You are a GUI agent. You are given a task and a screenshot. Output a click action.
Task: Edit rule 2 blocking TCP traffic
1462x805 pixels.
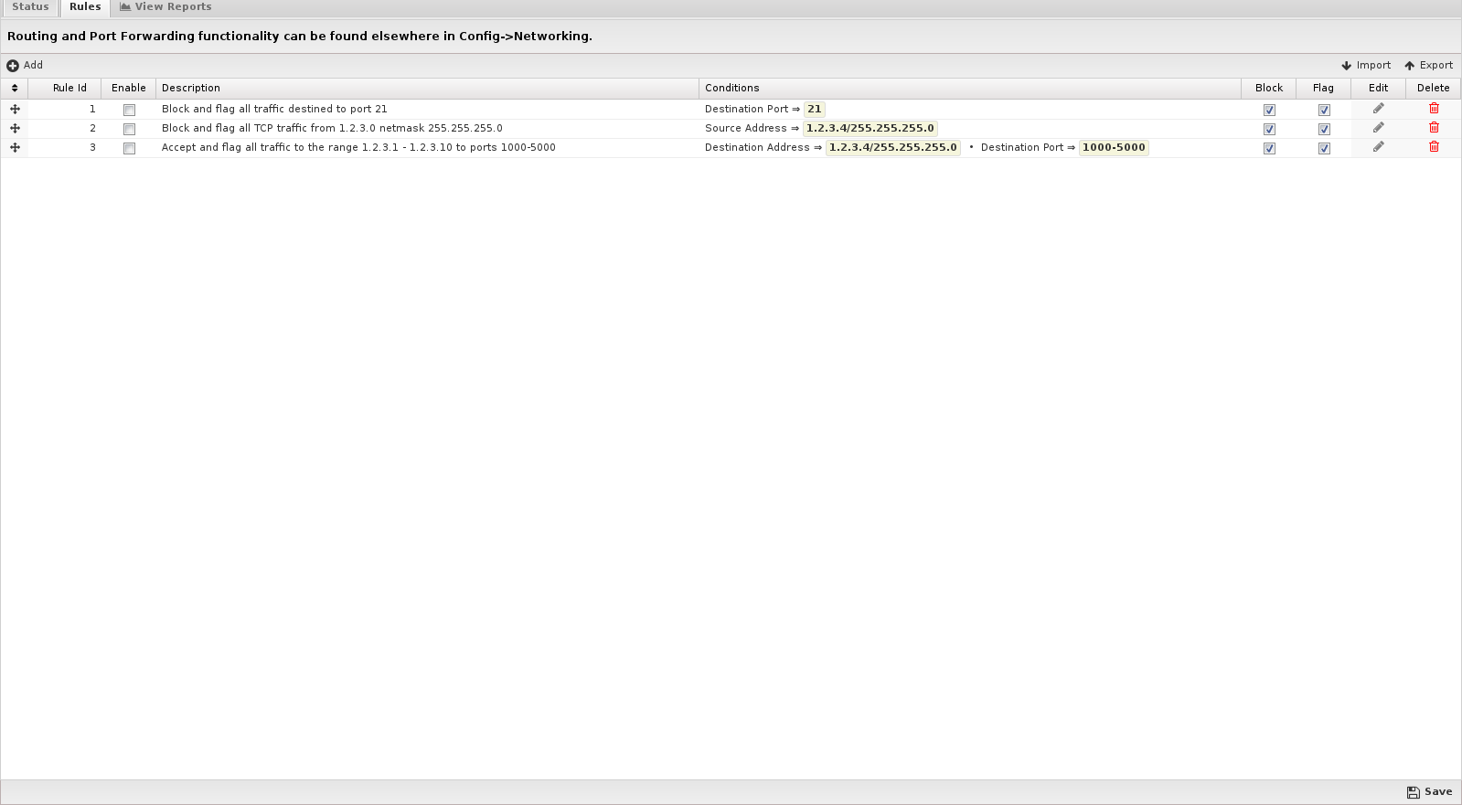pyautogui.click(x=1378, y=128)
